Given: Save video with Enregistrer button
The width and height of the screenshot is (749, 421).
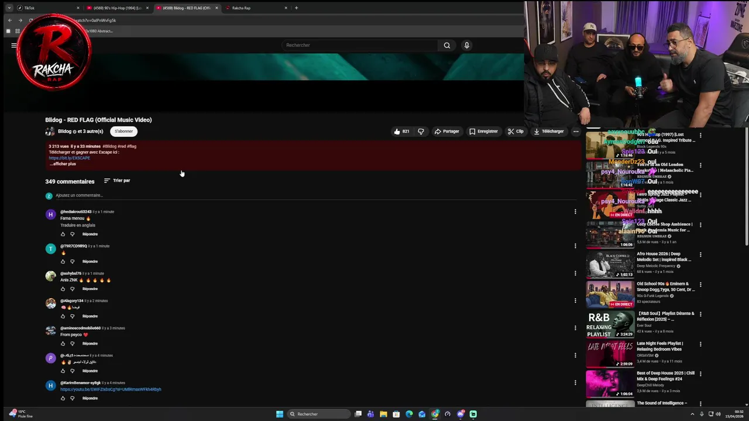Looking at the screenshot, I should [x=483, y=132].
